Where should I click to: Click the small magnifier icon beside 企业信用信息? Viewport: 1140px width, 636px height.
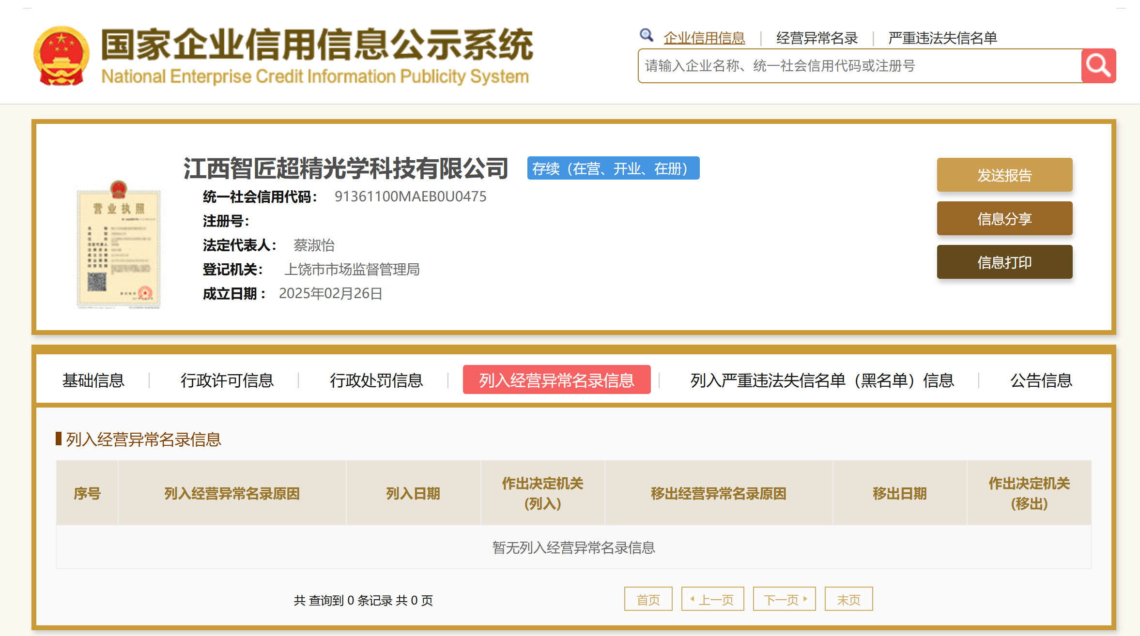(x=646, y=35)
